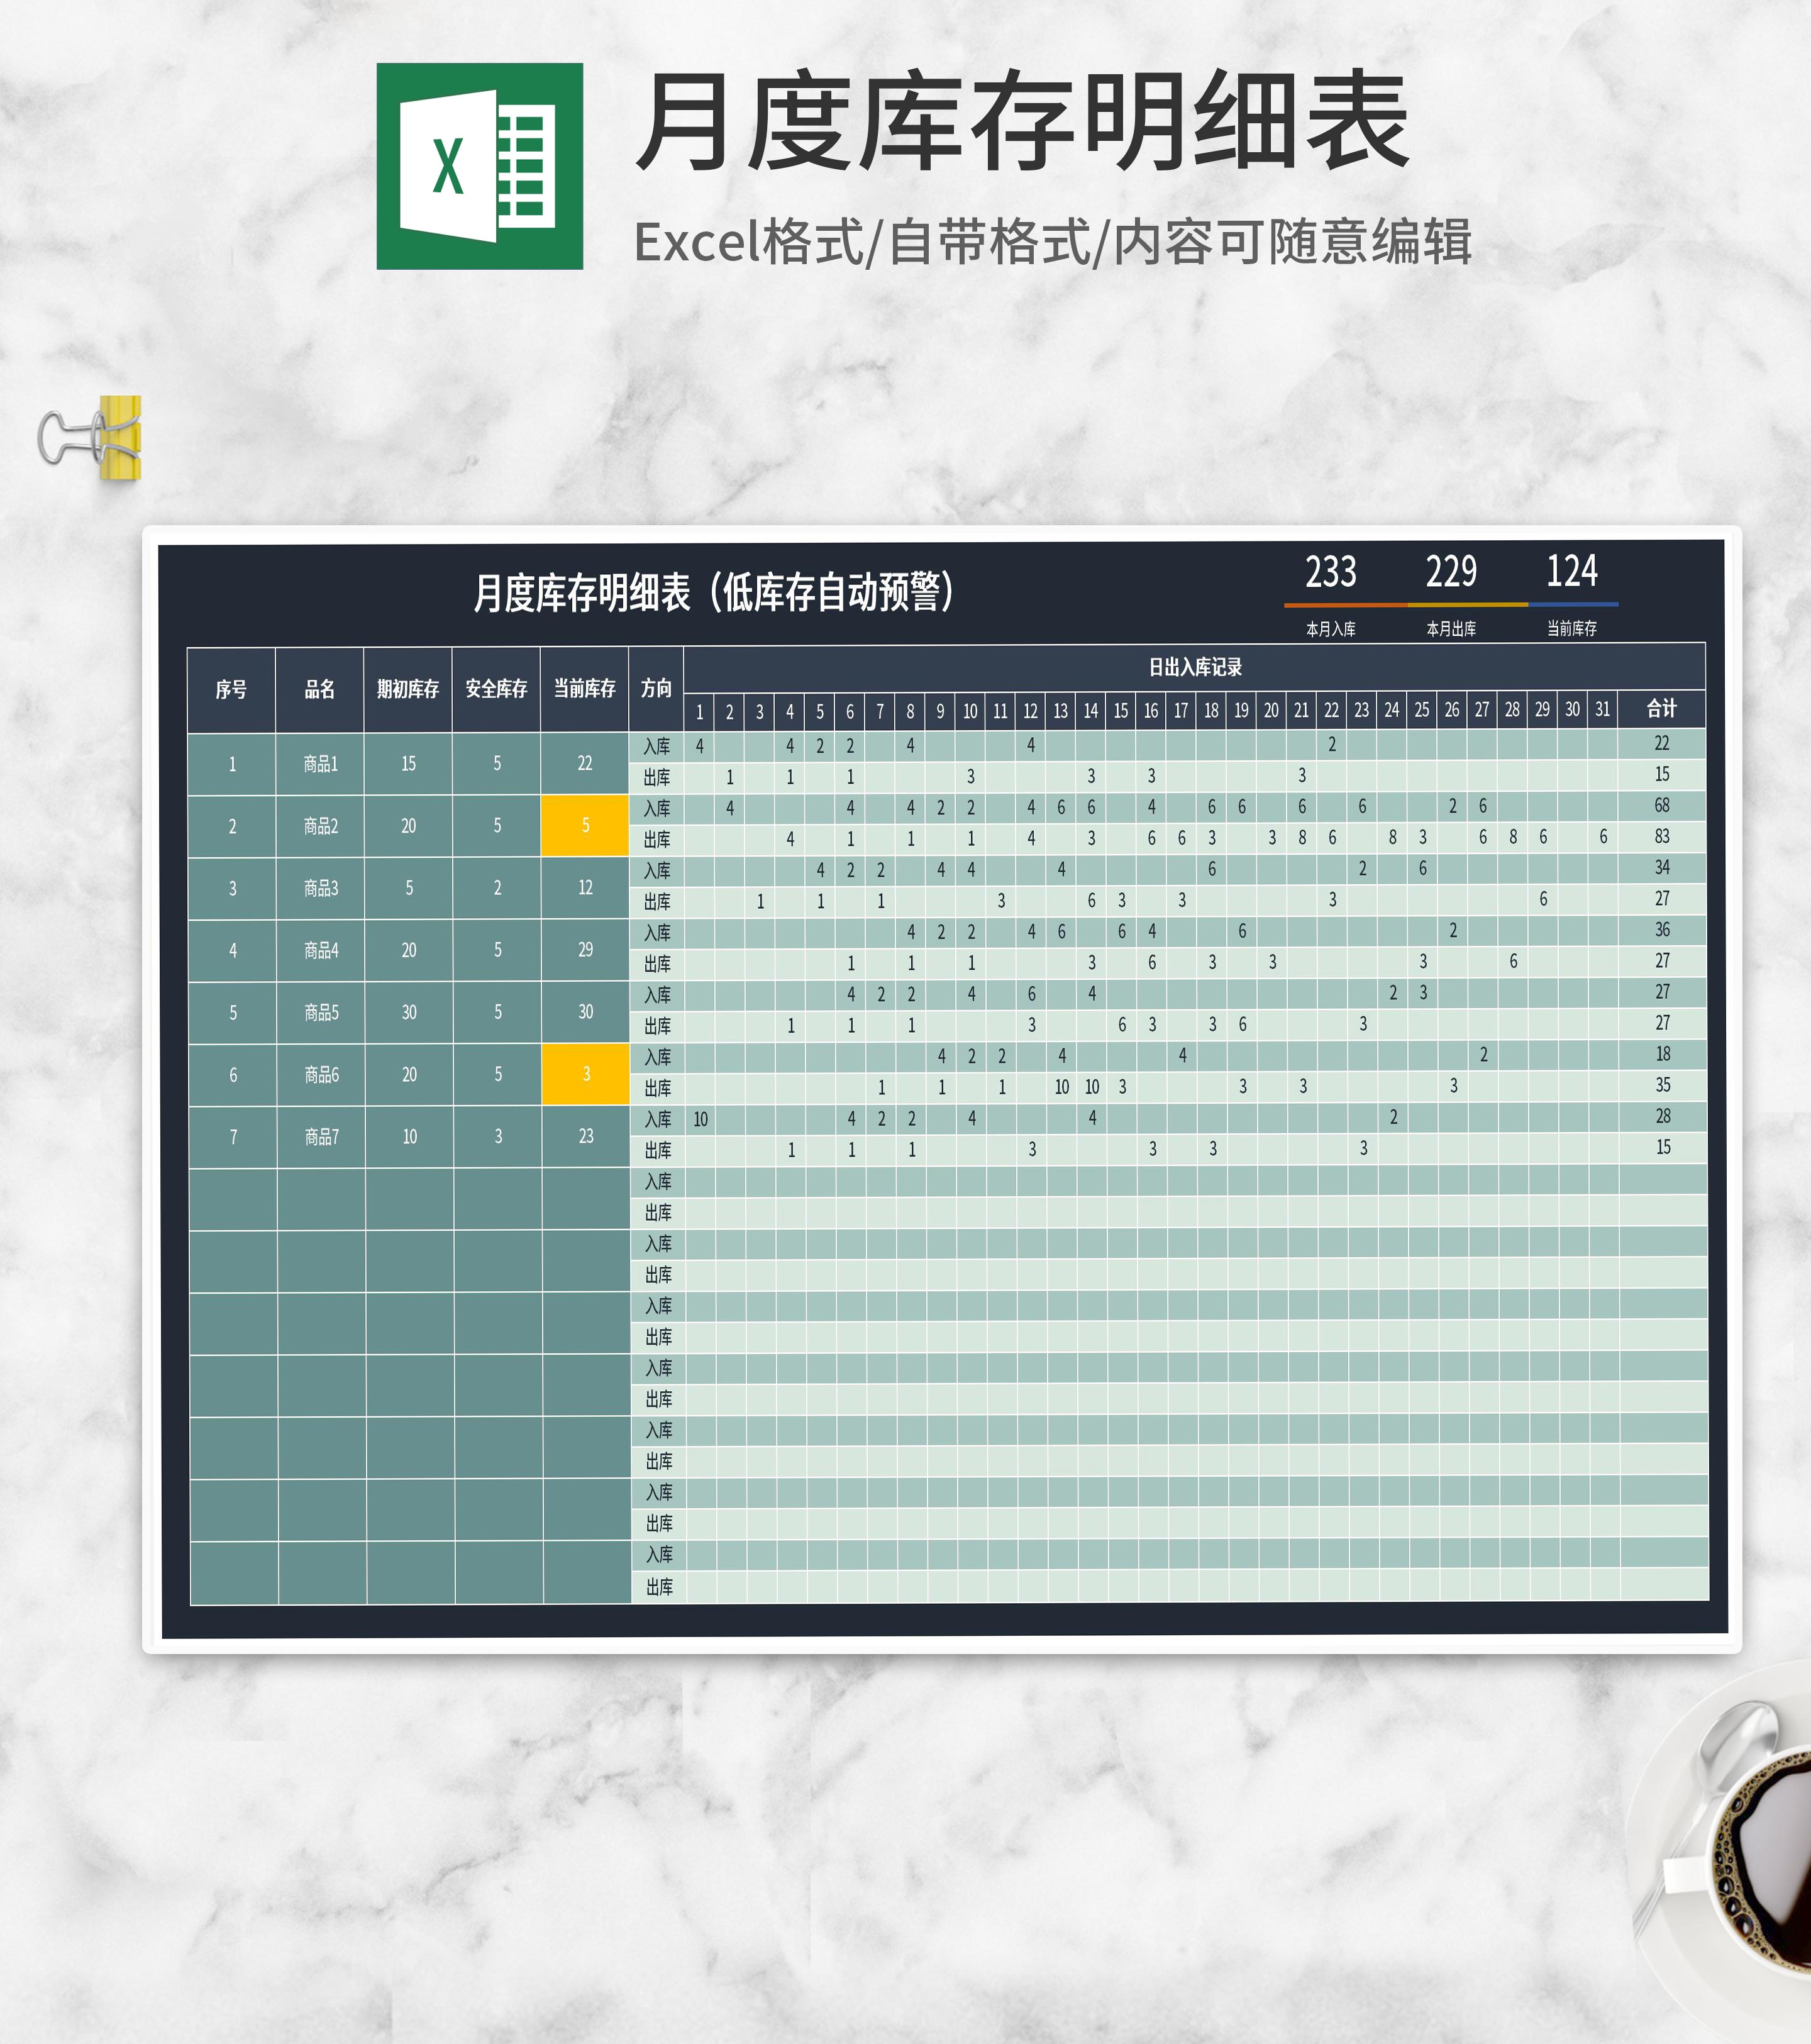Select the 商品4 name cell
Viewport: 1811px width, 2044px height.
[x=321, y=950]
